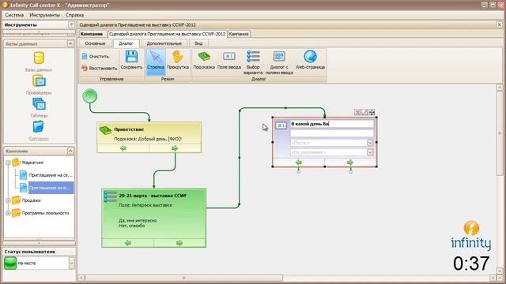The width and height of the screenshot is (506, 284).
Task: Click the Приветствие block title
Action: 129,129
